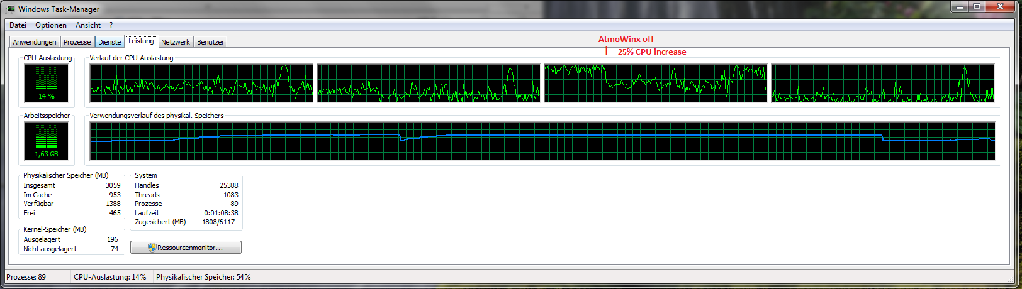This screenshot has width=1022, height=289.
Task: Switch to the Anwendungen tab
Action: (x=35, y=42)
